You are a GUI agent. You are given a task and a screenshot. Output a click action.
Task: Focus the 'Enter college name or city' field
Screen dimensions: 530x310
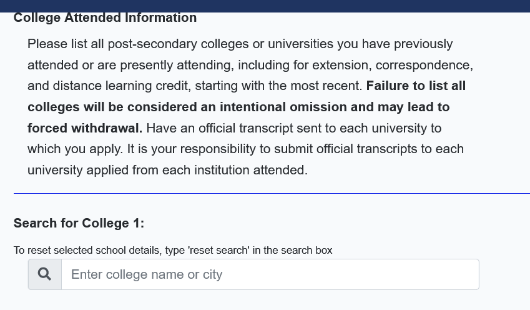tap(270, 274)
